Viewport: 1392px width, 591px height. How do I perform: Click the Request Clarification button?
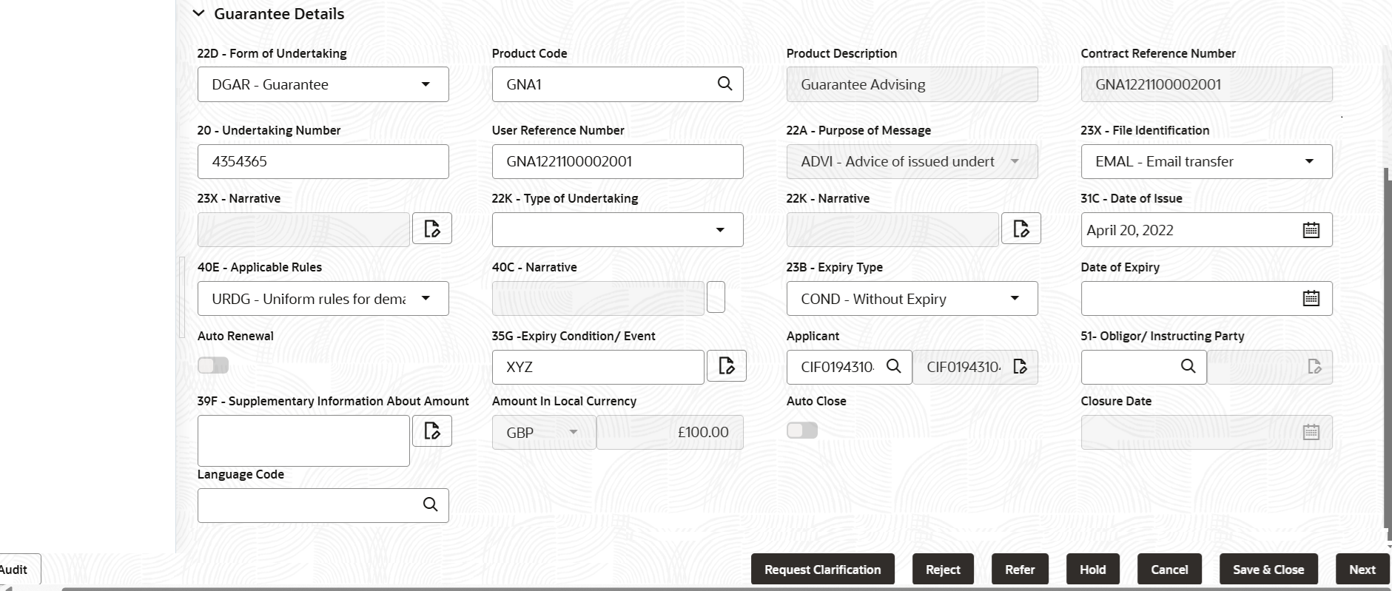(822, 570)
